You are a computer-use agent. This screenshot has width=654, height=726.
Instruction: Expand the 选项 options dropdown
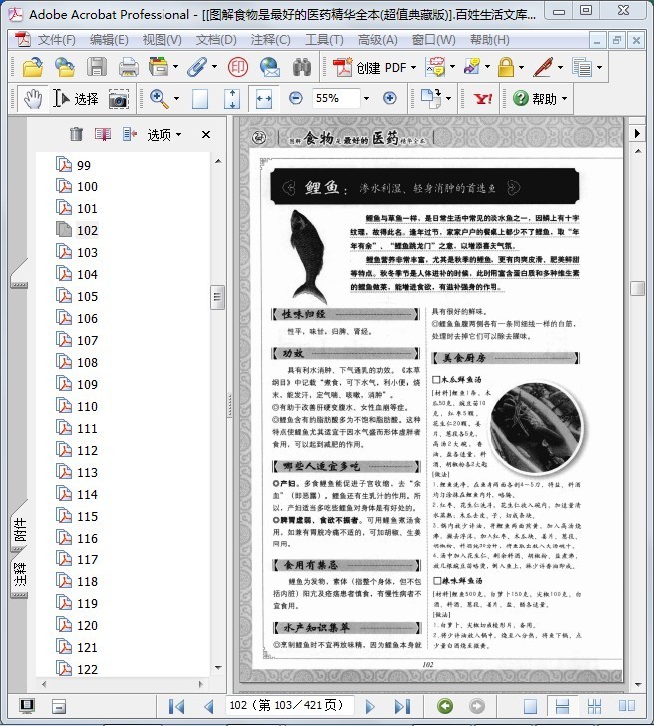[164, 134]
